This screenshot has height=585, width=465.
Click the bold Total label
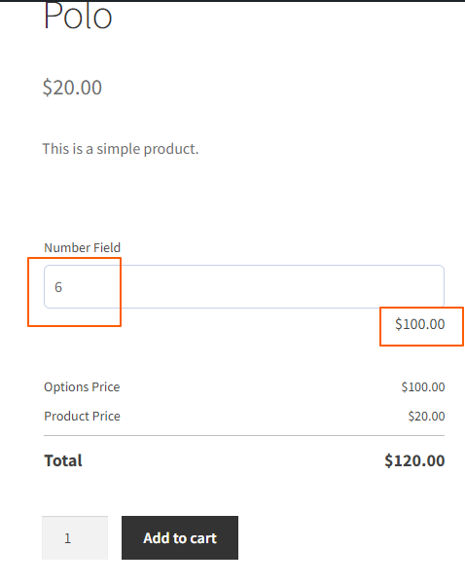(x=63, y=460)
